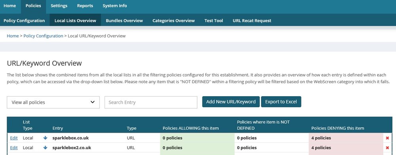The image size is (396, 155).
Task: Click the Type column header
Action: point(131,128)
